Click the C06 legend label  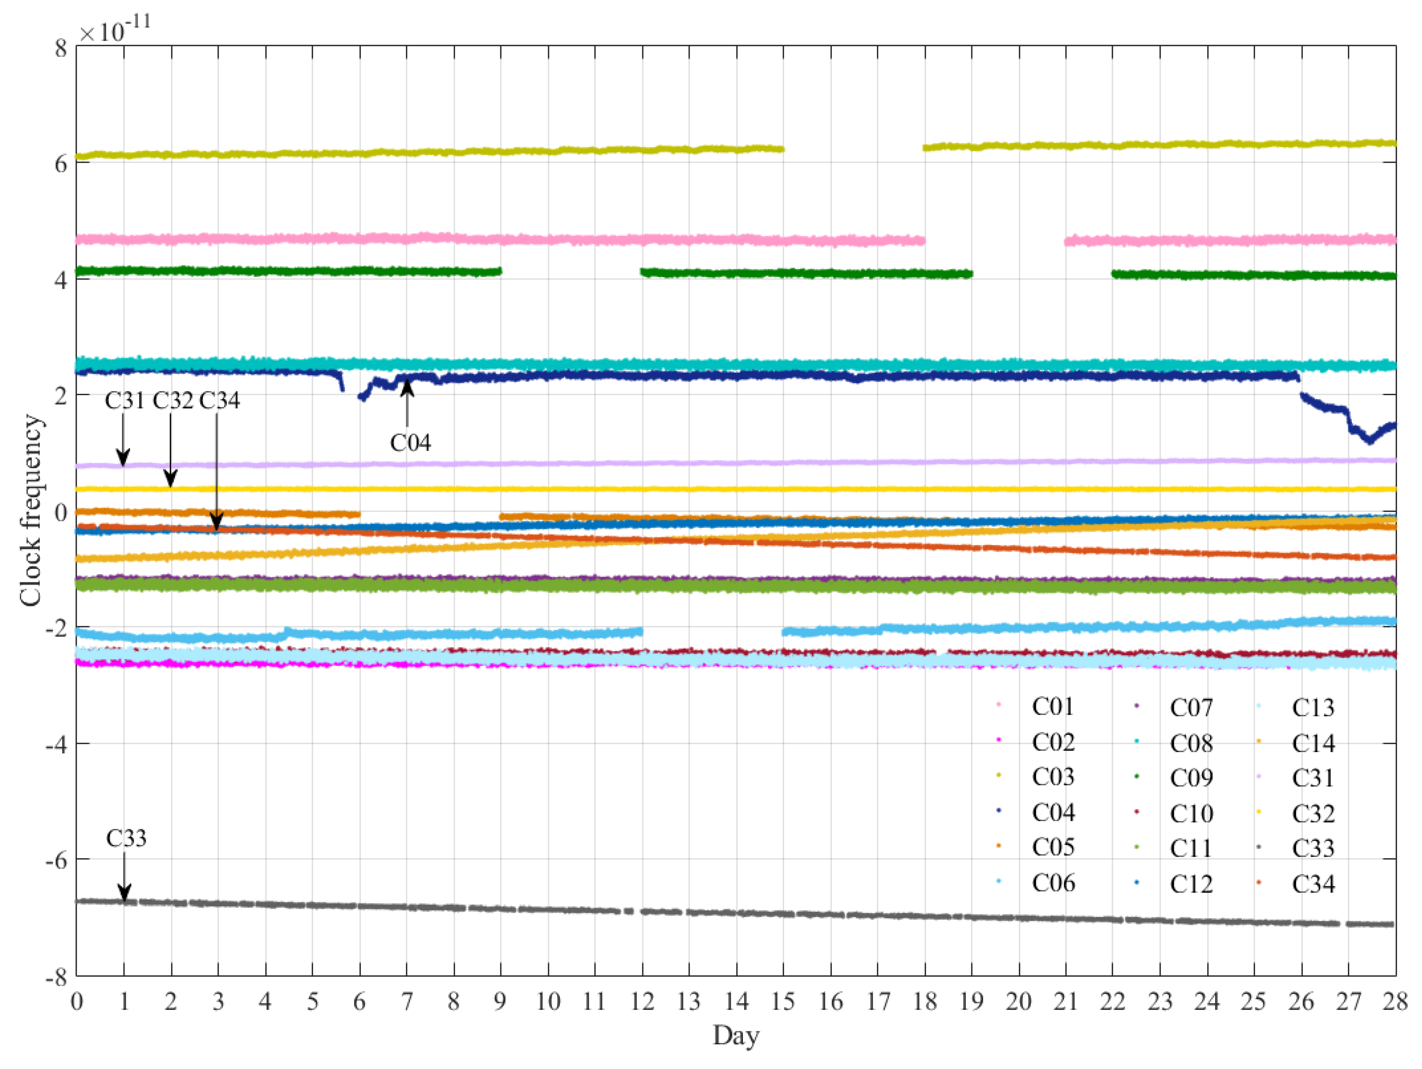pos(1053,882)
